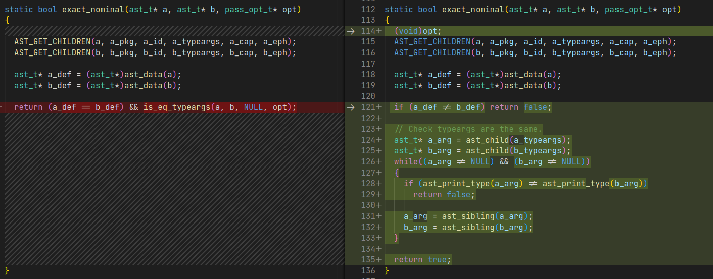Click line number 118 in the gutter
This screenshot has width=713, height=279.
point(369,75)
